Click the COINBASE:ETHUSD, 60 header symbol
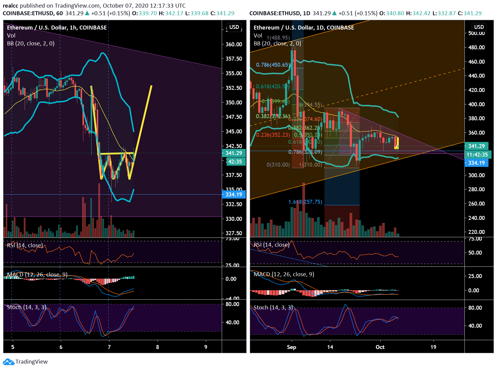 [33, 13]
